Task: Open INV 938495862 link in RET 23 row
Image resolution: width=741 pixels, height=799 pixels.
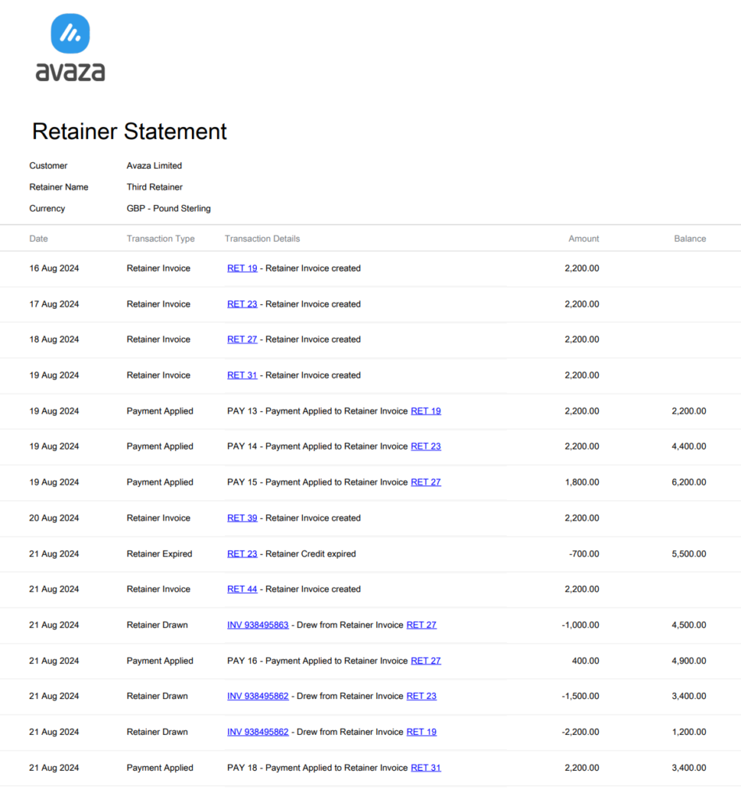Action: click(258, 696)
